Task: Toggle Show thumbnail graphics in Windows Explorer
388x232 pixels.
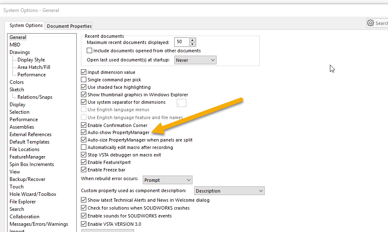Action: [84, 94]
